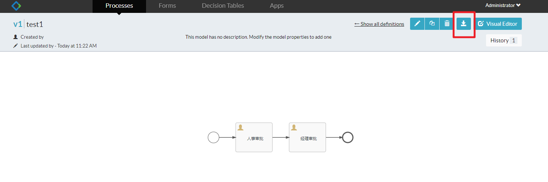Click the model has no description text
This screenshot has width=548, height=182.
click(x=259, y=37)
